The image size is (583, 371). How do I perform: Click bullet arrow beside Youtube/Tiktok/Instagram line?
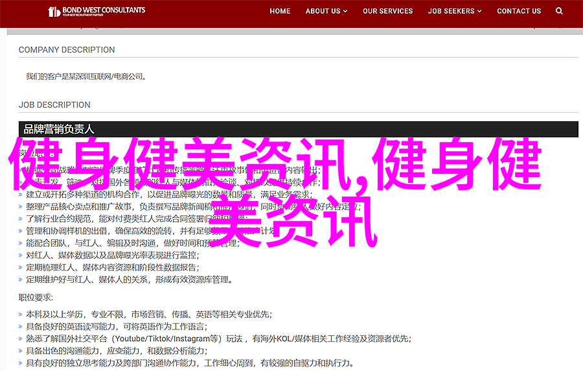point(21,339)
